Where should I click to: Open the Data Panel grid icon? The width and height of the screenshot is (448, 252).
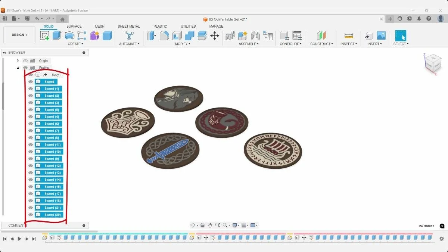pos(4,18)
